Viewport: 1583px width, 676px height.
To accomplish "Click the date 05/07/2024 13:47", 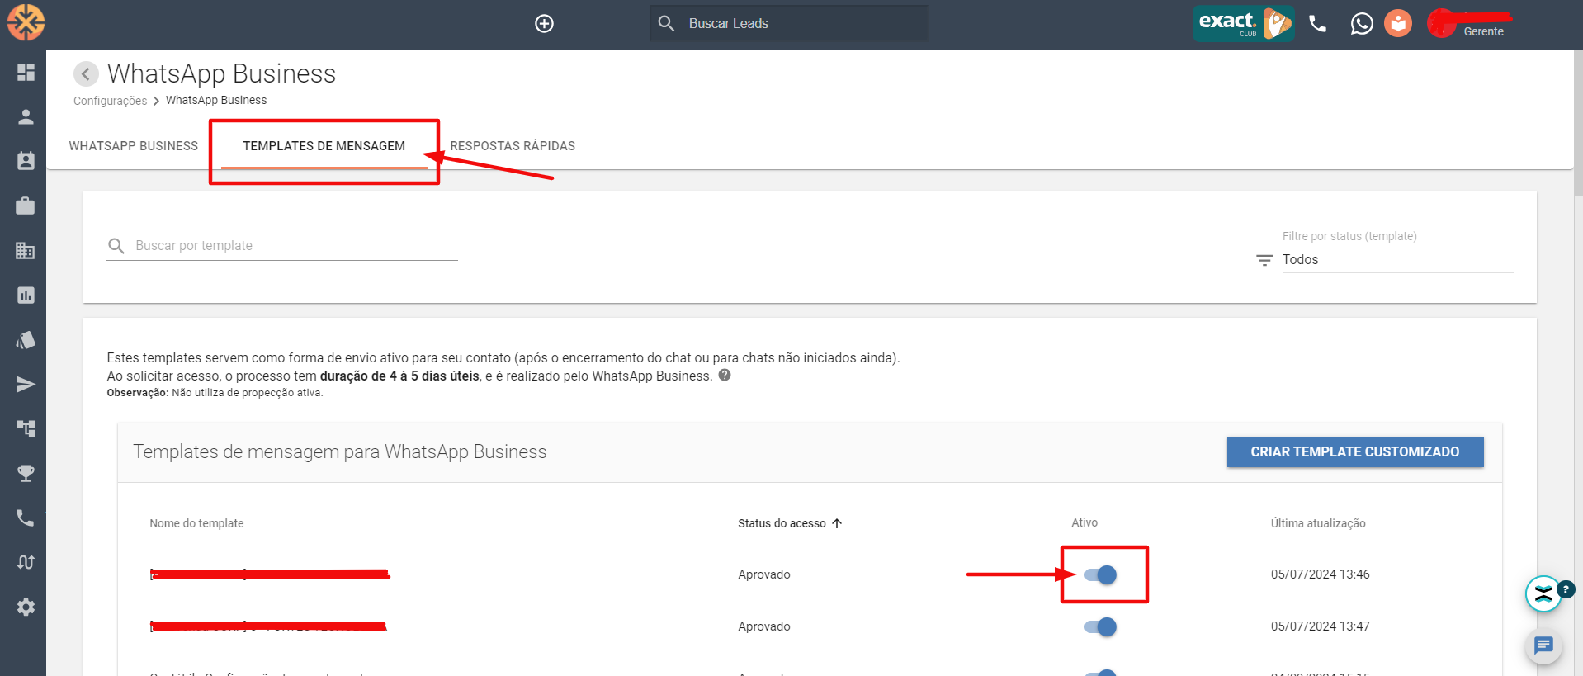I will pyautogui.click(x=1321, y=626).
